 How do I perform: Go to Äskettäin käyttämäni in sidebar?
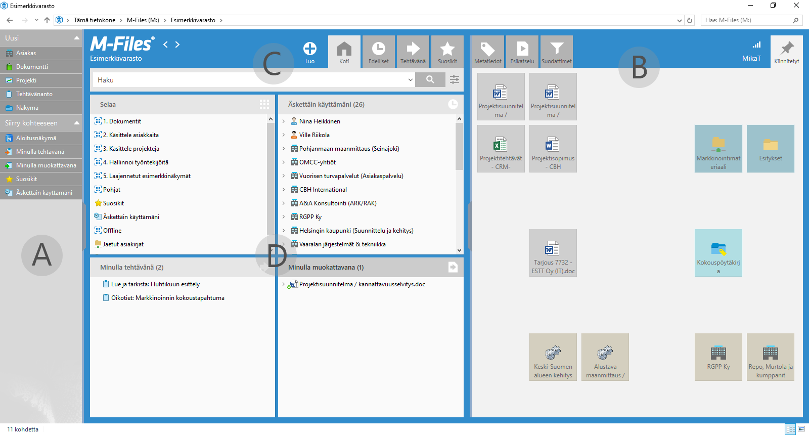point(41,193)
